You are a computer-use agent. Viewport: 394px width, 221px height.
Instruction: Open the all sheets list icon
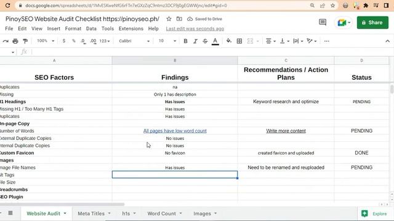pyautogui.click(x=10, y=213)
